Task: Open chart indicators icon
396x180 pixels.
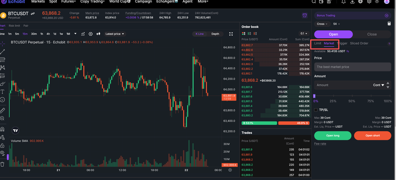Action: click(83, 34)
